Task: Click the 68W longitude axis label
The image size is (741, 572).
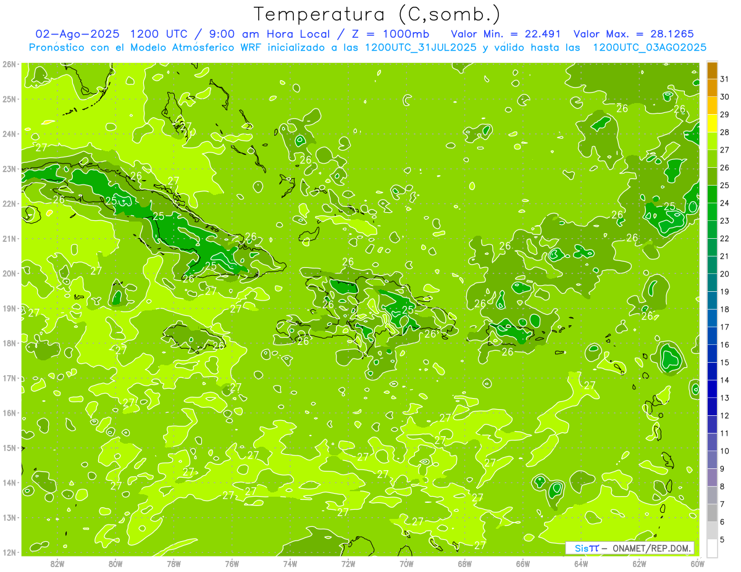Action: (x=465, y=563)
